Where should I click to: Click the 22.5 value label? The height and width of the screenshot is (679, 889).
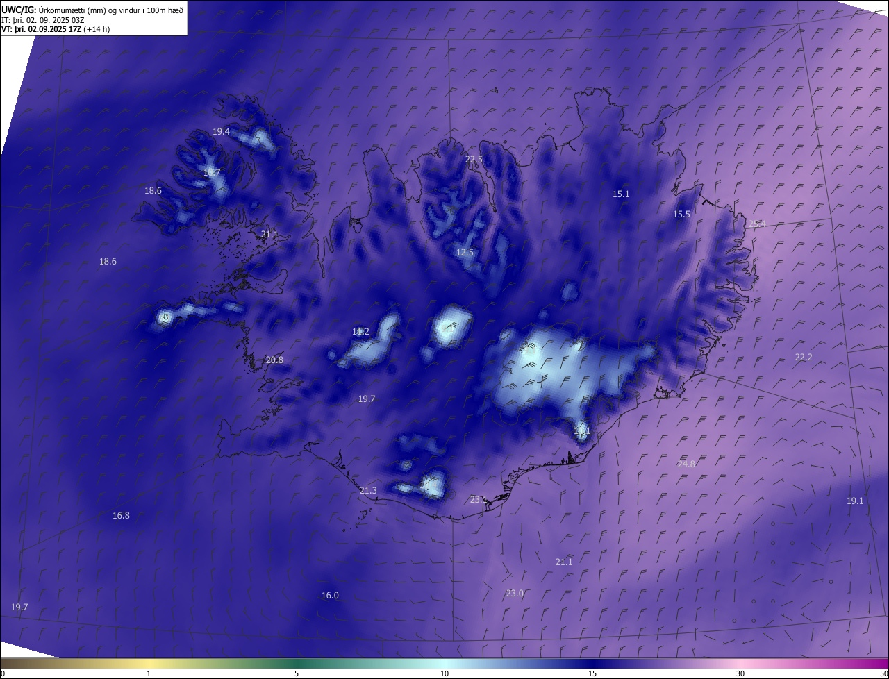474,160
